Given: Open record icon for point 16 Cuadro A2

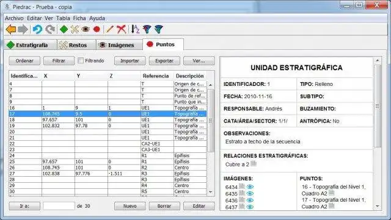Looking at the screenshot, I should (331, 193).
